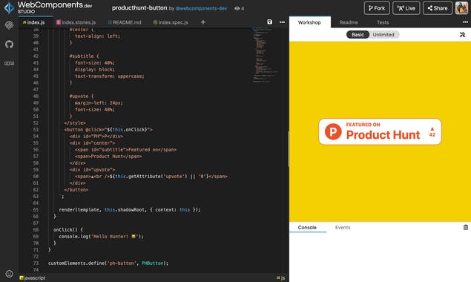This screenshot has height=282, width=471.
Task: Switch to the Tests tab
Action: point(383,22)
